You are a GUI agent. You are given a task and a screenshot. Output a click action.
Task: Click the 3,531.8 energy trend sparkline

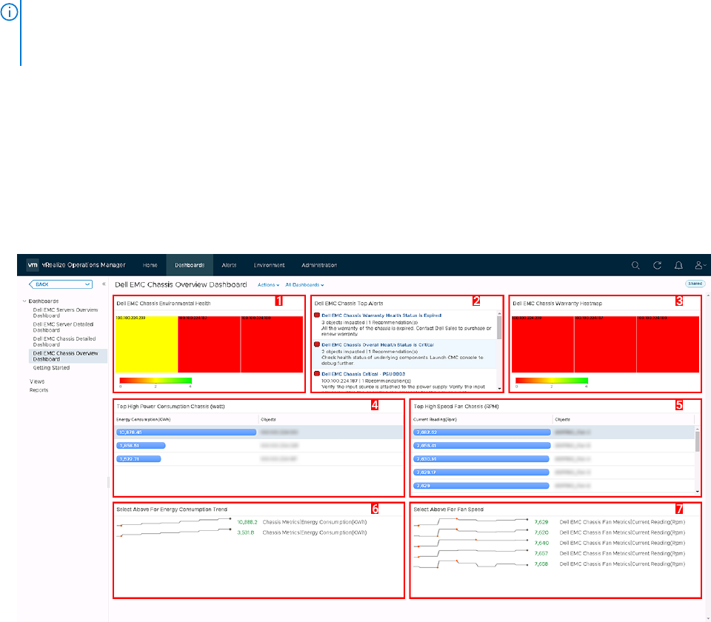(x=174, y=532)
